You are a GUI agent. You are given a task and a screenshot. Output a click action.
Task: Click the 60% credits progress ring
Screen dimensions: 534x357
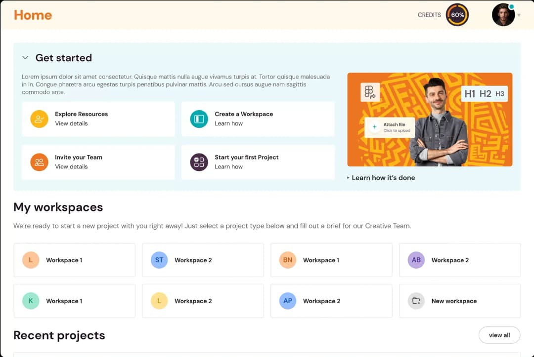coord(457,15)
